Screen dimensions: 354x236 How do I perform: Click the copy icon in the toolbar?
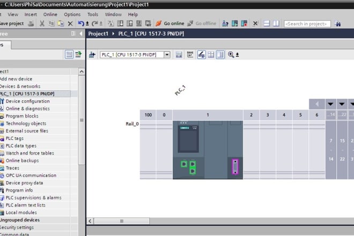[51, 23]
